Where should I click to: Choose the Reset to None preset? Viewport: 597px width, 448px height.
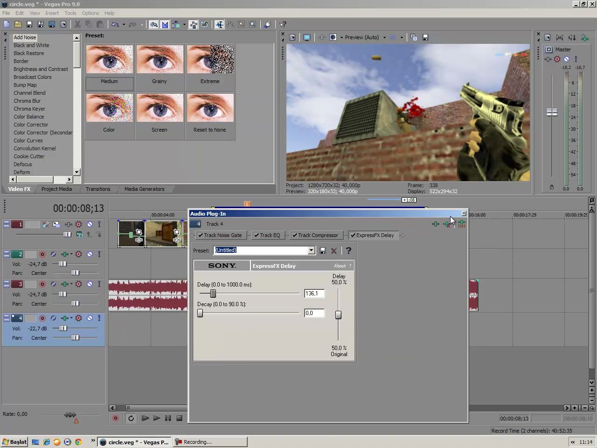click(x=210, y=108)
